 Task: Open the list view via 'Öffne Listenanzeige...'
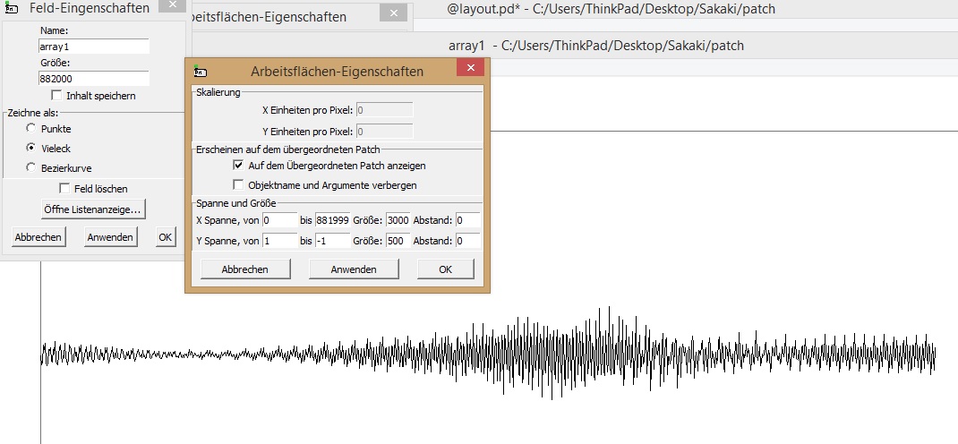click(x=93, y=209)
